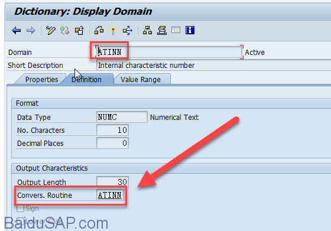Select the Definition tab
Viewport: 331px width, 231px height.
(86, 80)
